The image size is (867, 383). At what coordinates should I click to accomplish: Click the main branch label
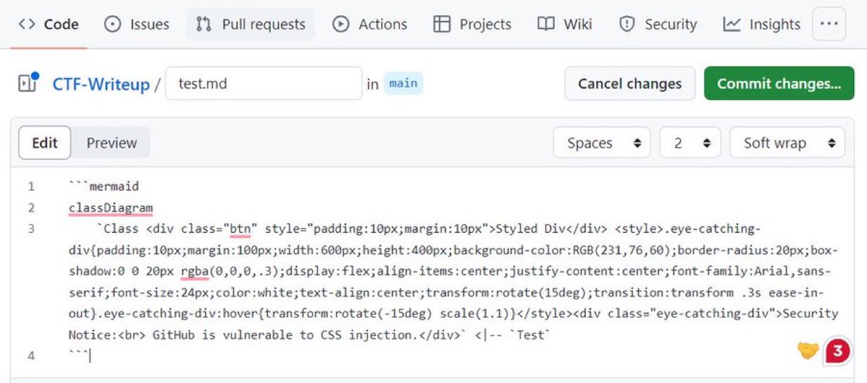[x=402, y=83]
